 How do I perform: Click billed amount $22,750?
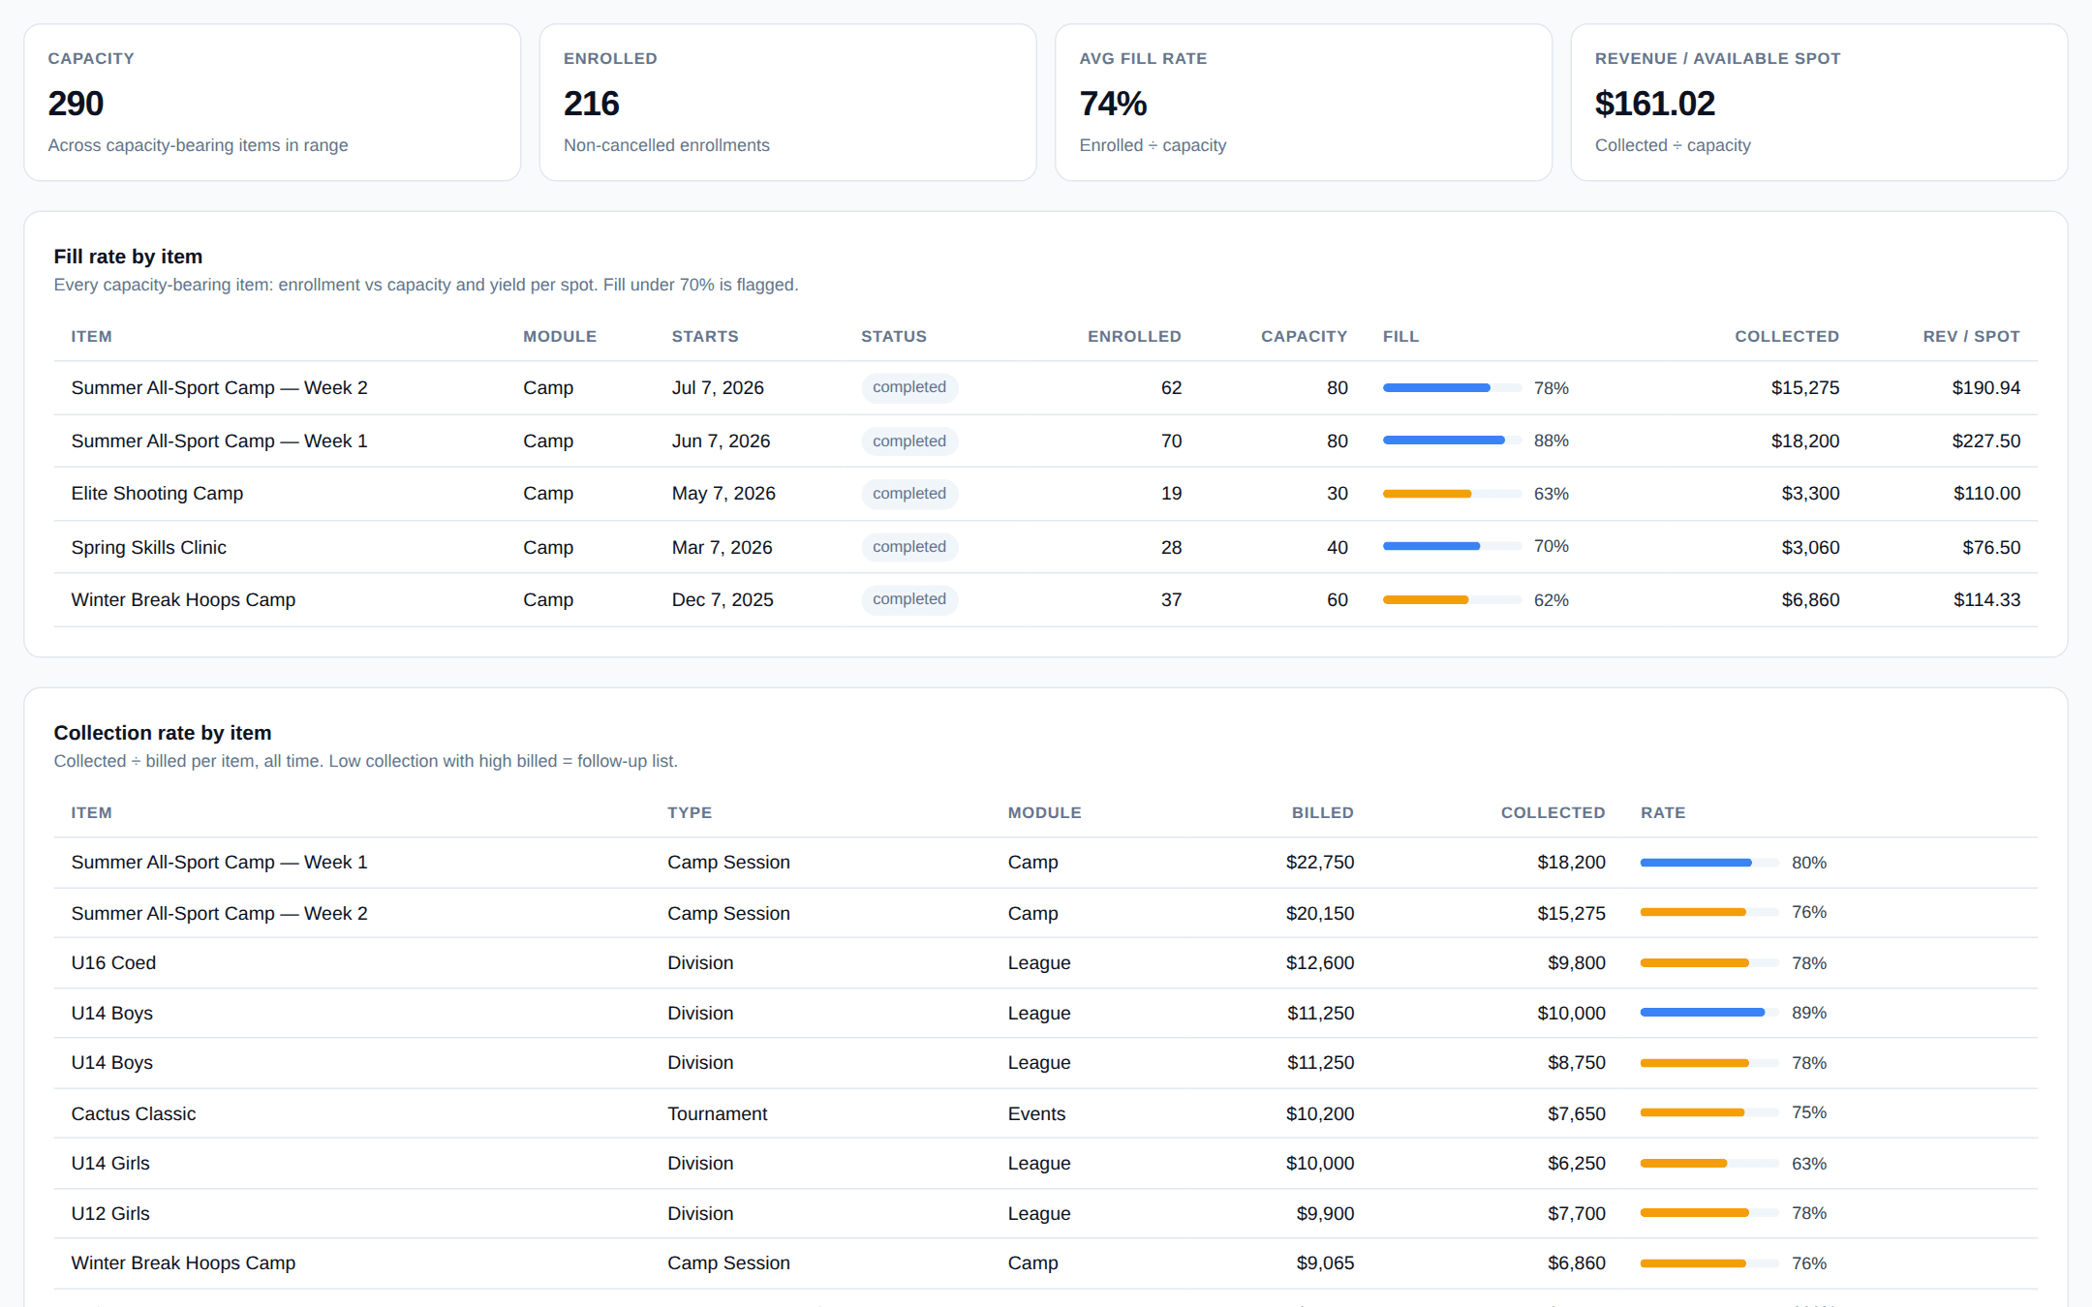(x=1319, y=862)
